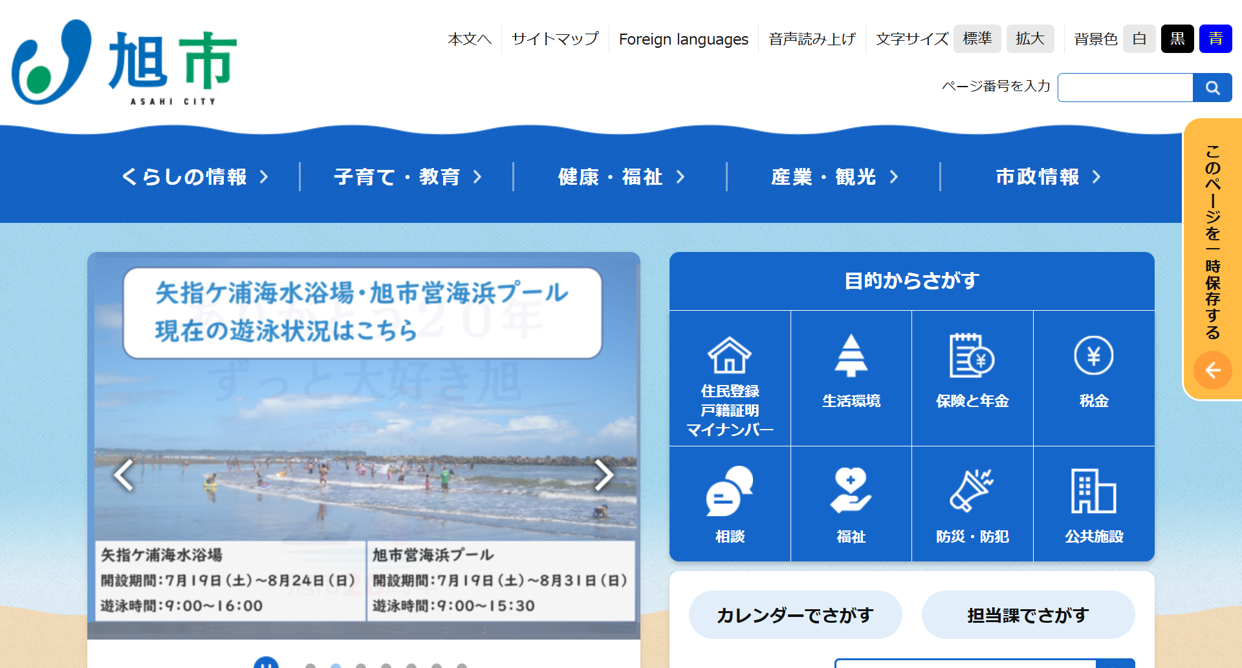Set text size to 標準
Image resolution: width=1242 pixels, height=668 pixels.
[977, 39]
